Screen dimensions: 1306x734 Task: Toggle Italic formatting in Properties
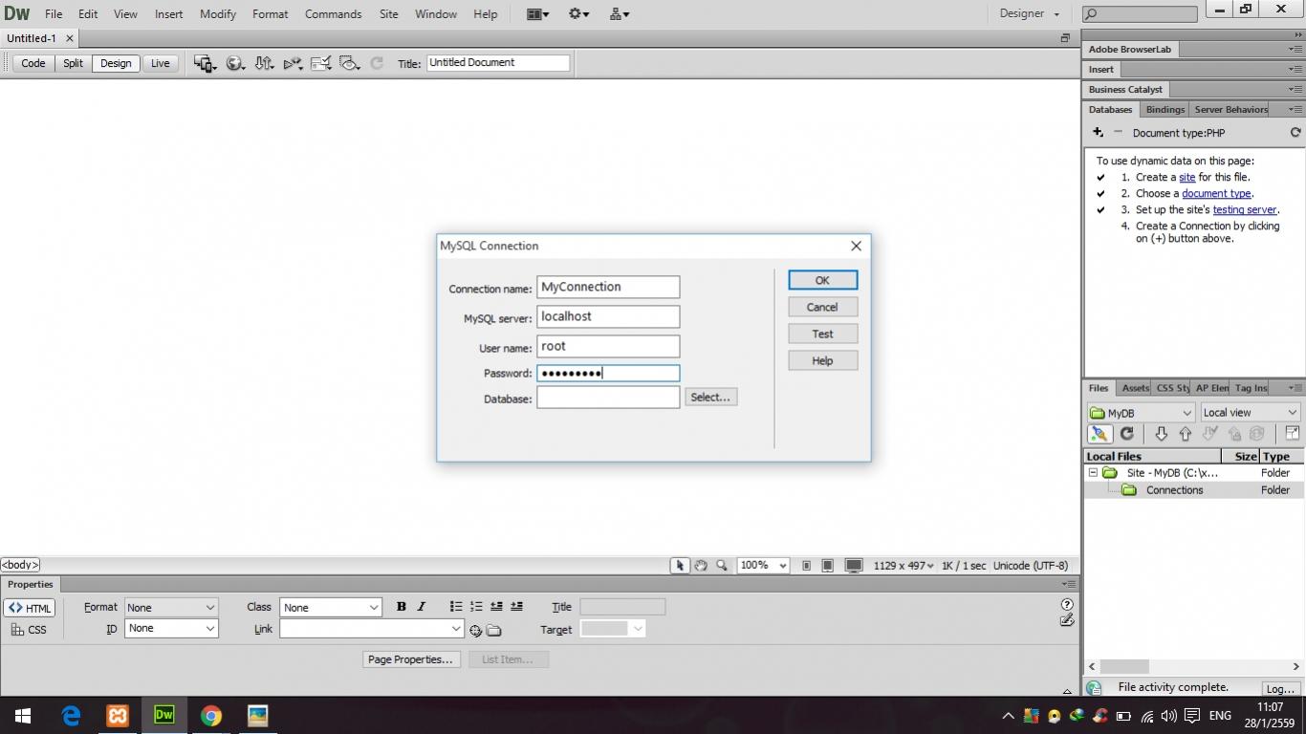(421, 607)
